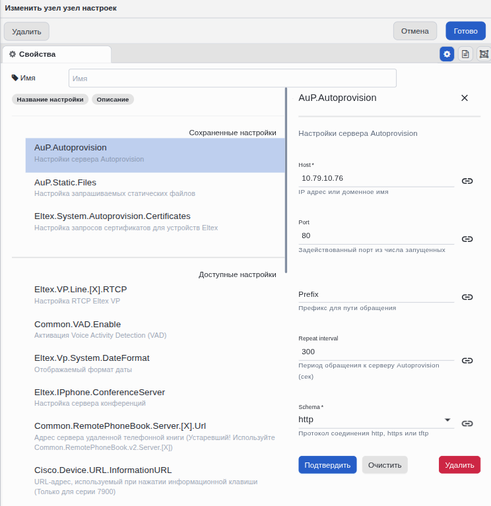The image size is (491, 506).
Task: Click the Сохраненные настройки heading
Action: pos(232,133)
